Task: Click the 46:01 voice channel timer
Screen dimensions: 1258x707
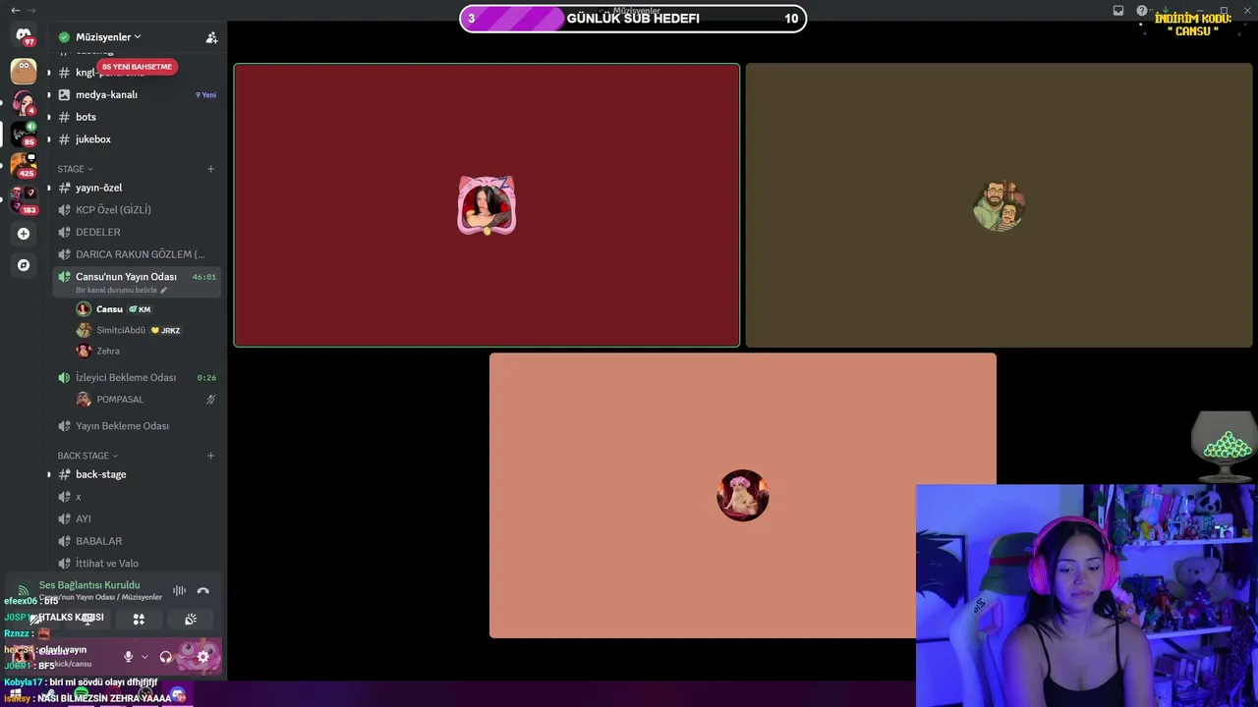Action: pos(204,277)
